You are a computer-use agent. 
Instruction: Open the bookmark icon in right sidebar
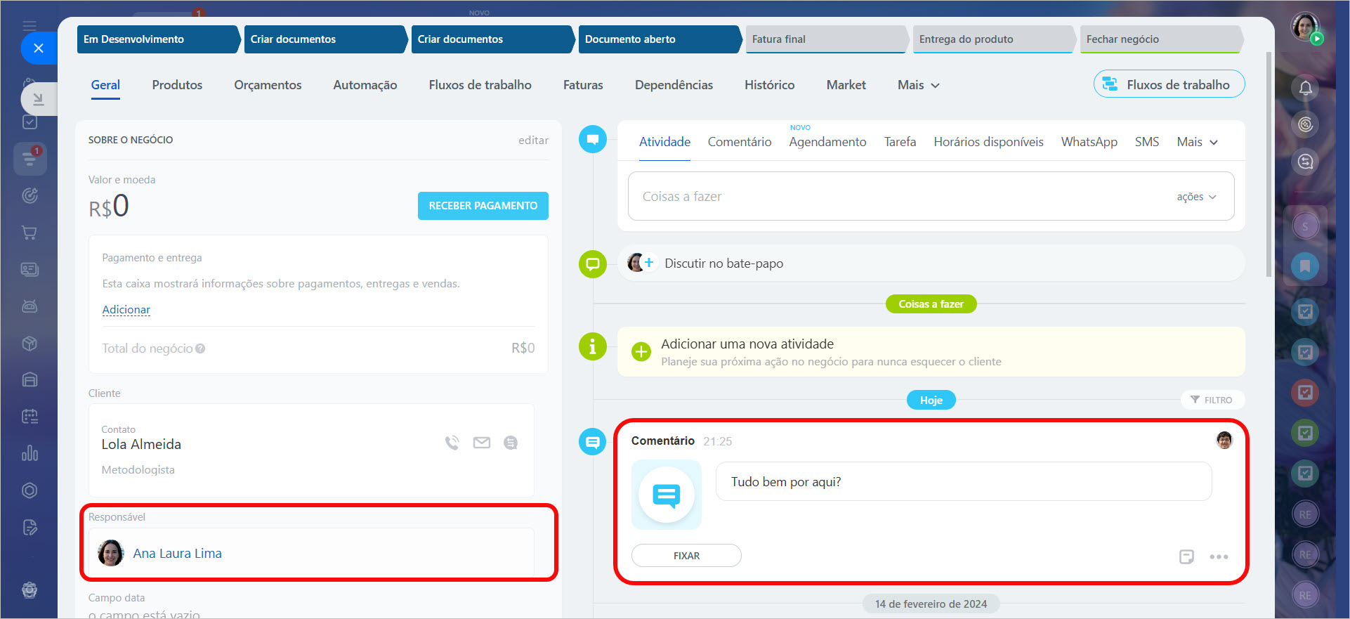point(1305,266)
